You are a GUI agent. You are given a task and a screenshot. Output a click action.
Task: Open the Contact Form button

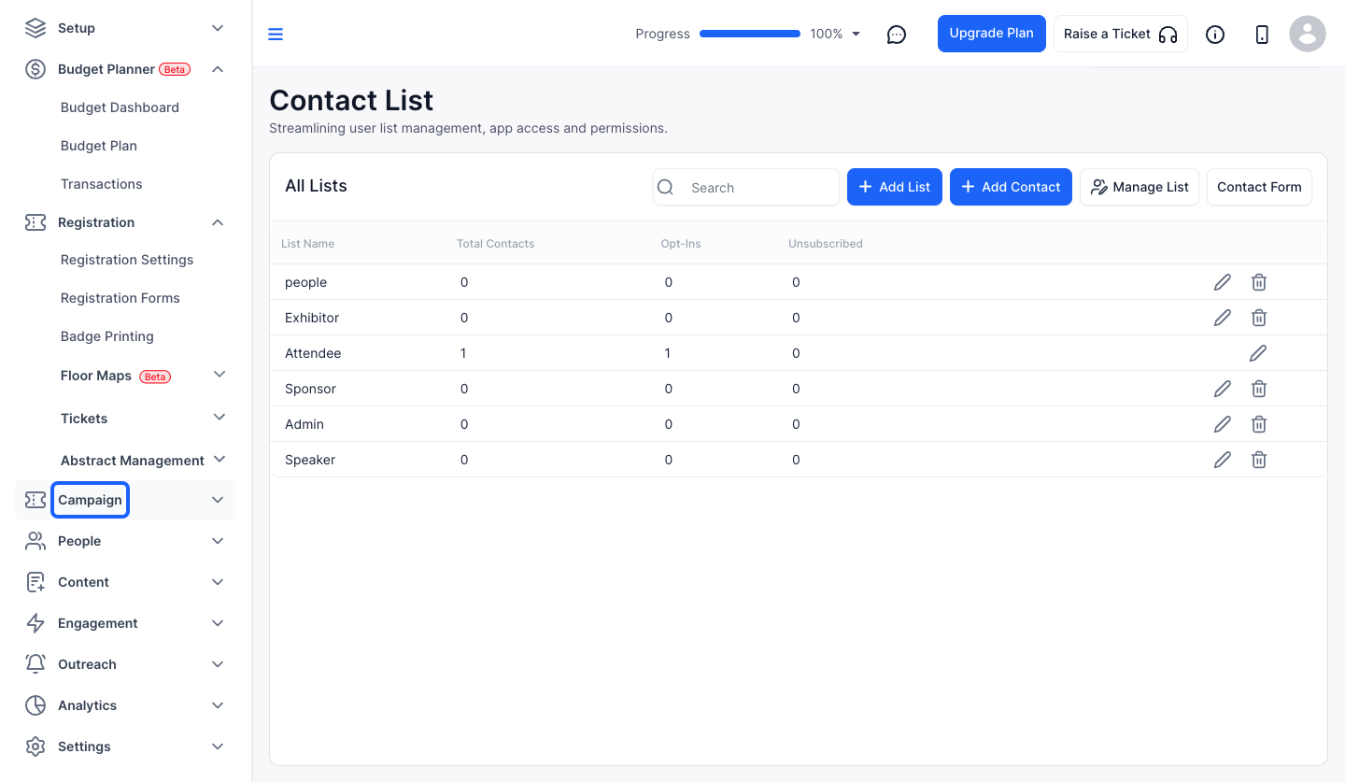coord(1259,187)
